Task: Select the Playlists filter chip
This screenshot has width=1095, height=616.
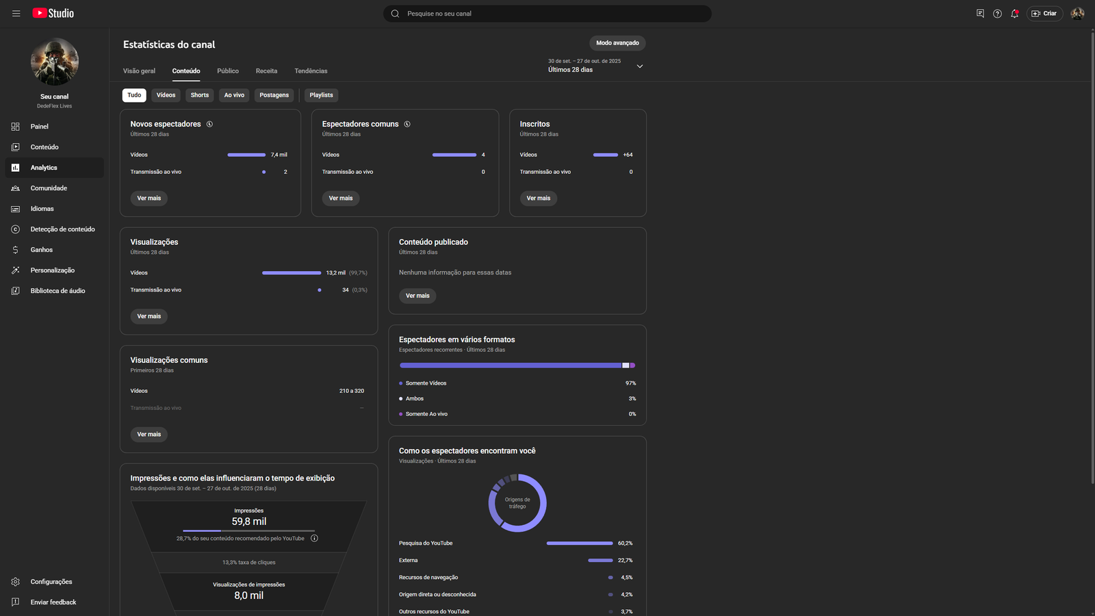Action: click(321, 95)
